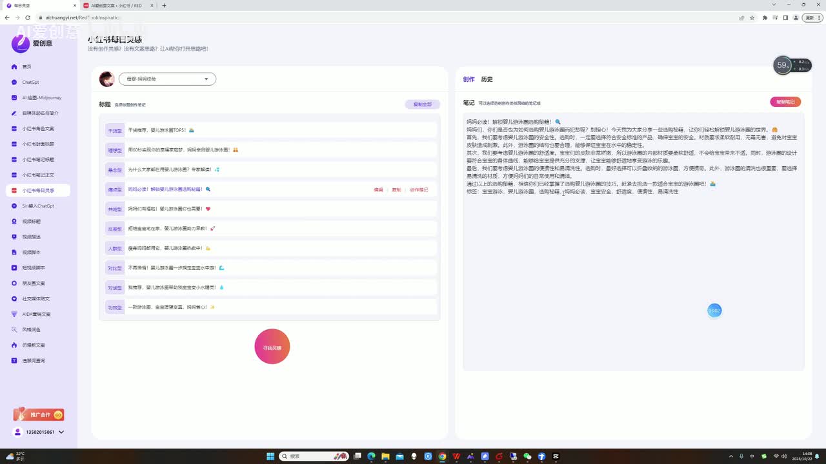This screenshot has width=826, height=464.
Task: Click 创作笔记 link on the 痛点型 title row
Action: [419, 190]
